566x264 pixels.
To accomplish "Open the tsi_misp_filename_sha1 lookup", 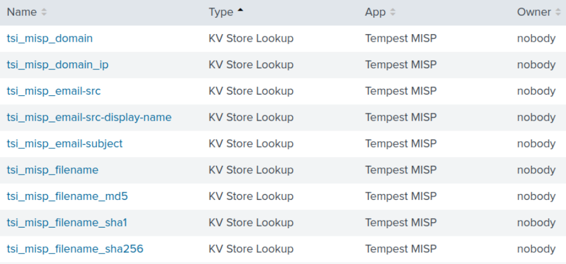I will pyautogui.click(x=67, y=223).
